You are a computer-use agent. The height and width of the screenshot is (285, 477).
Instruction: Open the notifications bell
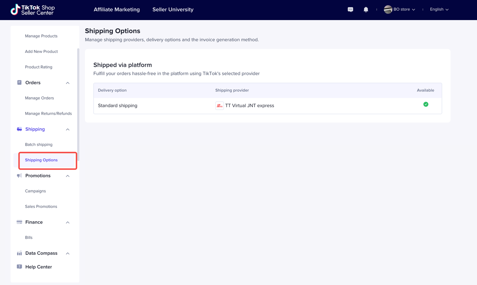tap(366, 10)
